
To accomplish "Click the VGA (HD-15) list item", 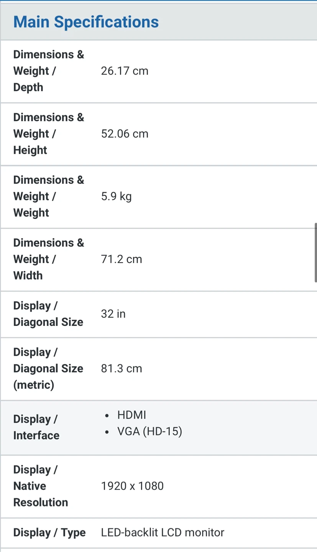I will (149, 432).
